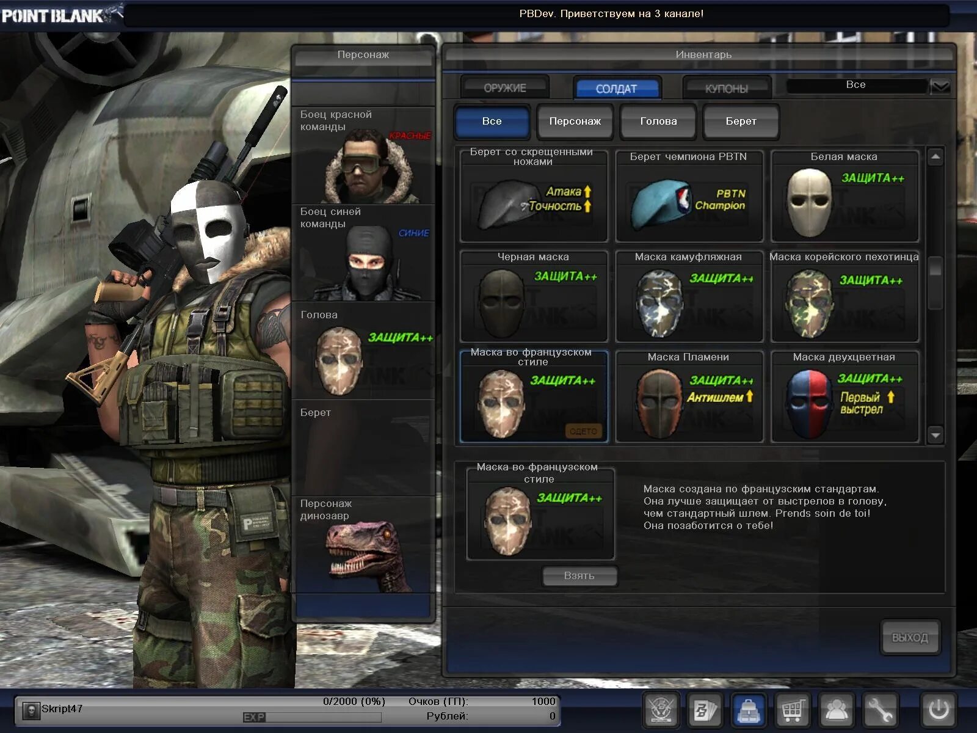Click the EXP progress bar
The width and height of the screenshot is (977, 733).
tap(312, 717)
